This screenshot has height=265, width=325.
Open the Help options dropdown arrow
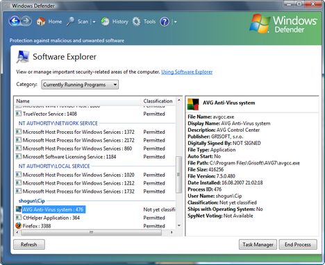click(175, 22)
